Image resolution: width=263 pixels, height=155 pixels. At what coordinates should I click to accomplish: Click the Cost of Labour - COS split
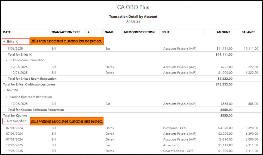click(178, 151)
